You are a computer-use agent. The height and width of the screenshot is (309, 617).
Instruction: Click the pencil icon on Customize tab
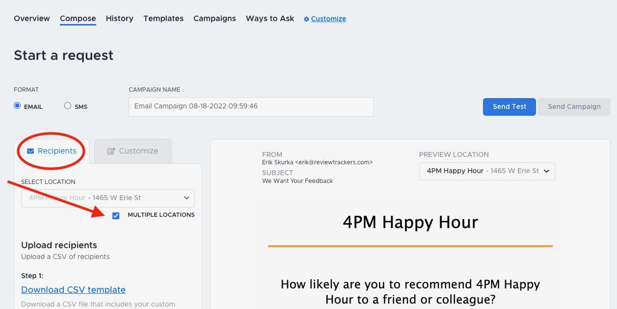[x=111, y=151]
